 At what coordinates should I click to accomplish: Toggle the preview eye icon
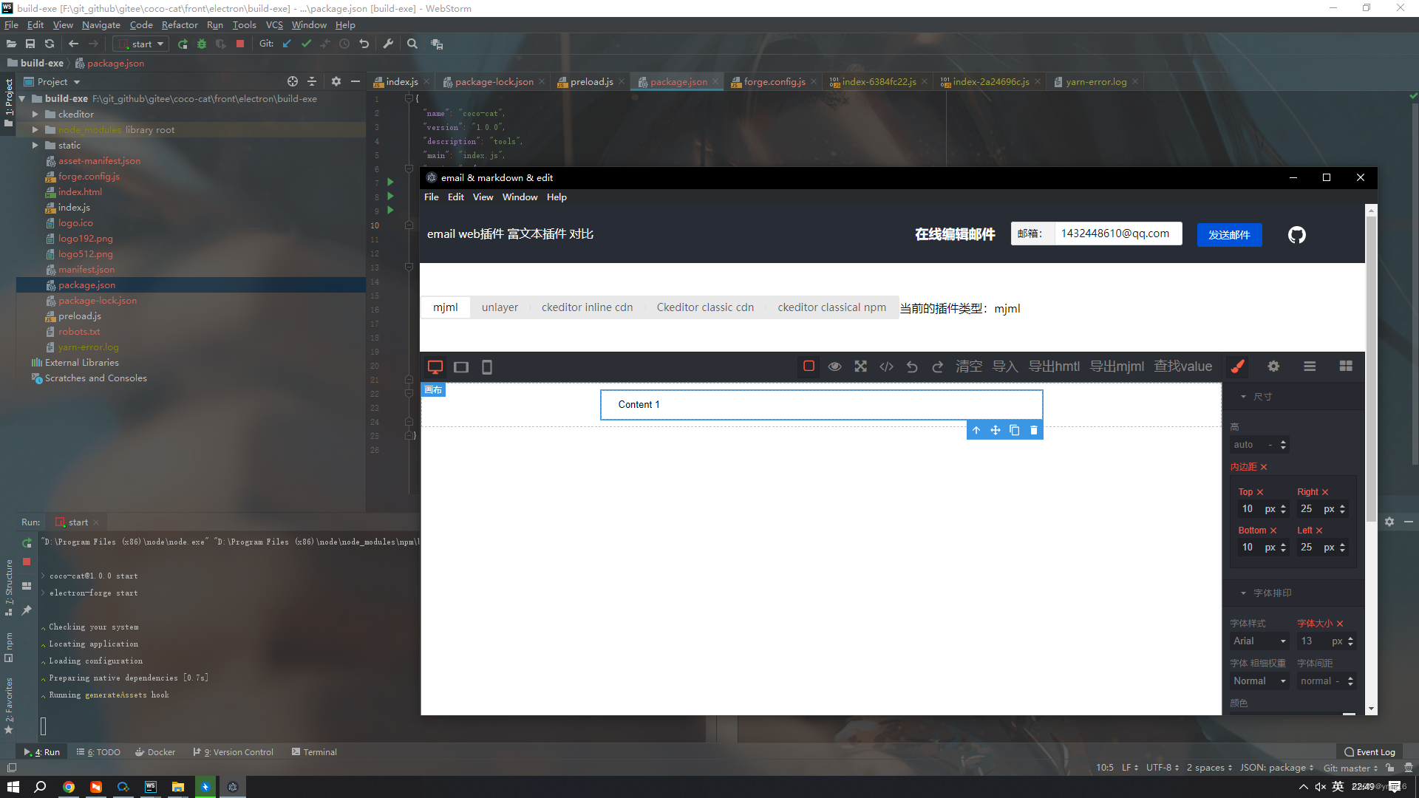click(834, 366)
